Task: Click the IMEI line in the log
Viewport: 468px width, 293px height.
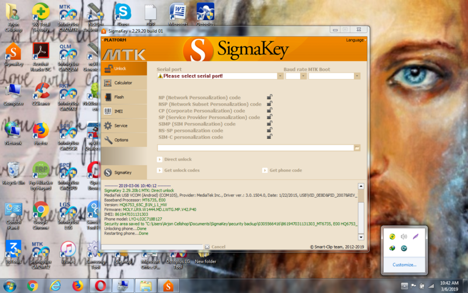Action: click(126, 214)
